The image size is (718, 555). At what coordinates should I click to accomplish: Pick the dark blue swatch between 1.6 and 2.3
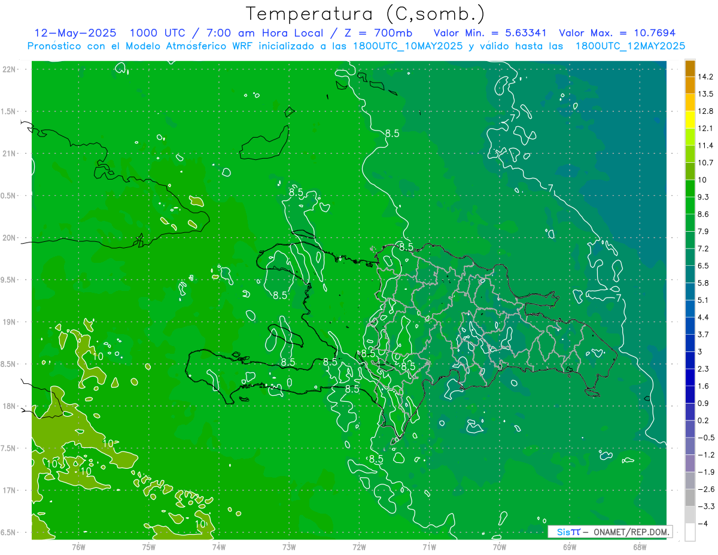[690, 378]
